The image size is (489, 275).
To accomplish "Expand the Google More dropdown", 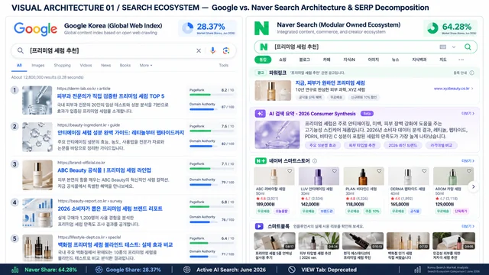I will click(x=146, y=66).
